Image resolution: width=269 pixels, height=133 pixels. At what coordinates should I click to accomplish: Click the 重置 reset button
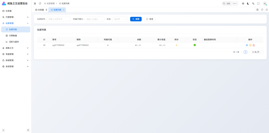click(x=149, y=19)
